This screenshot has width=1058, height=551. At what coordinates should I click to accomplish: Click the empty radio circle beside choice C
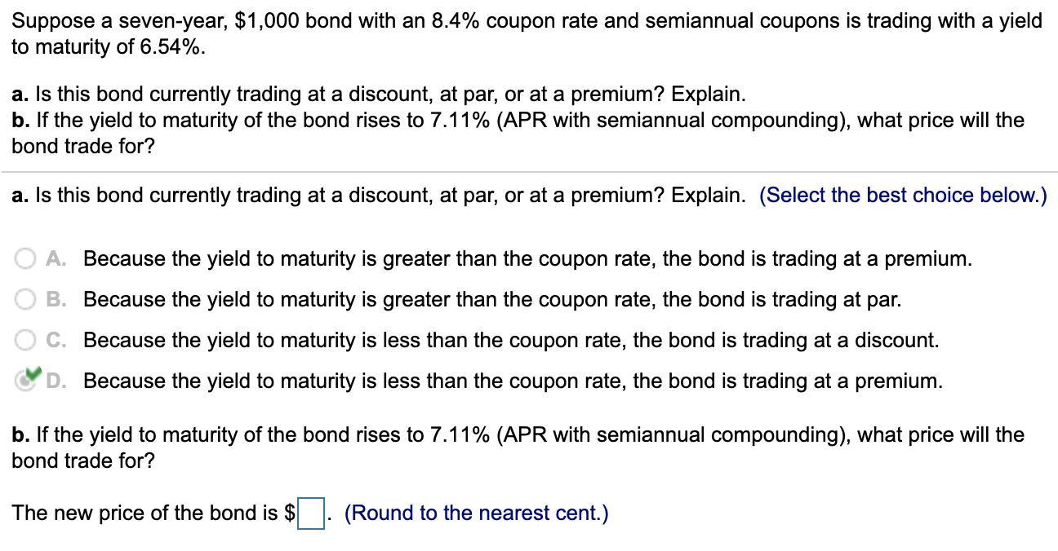pos(24,340)
